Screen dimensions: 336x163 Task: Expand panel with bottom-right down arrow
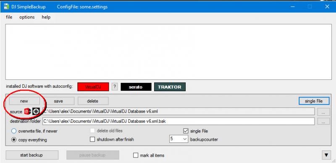coord(326,155)
